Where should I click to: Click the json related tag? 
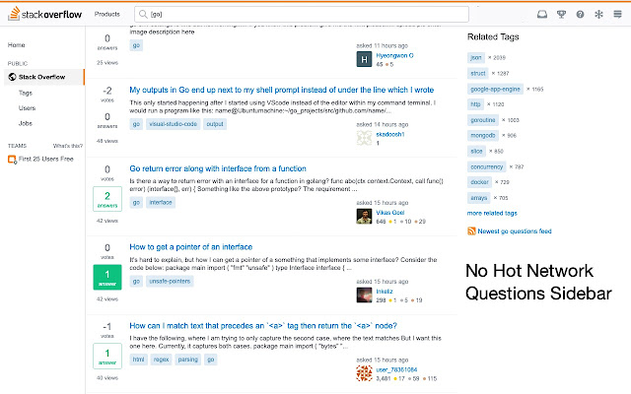[476, 57]
